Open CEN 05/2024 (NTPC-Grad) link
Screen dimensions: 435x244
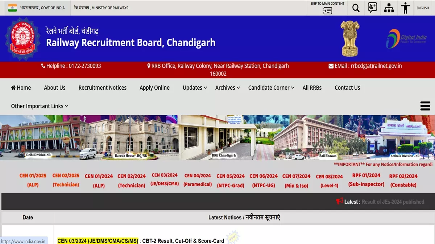231,180
